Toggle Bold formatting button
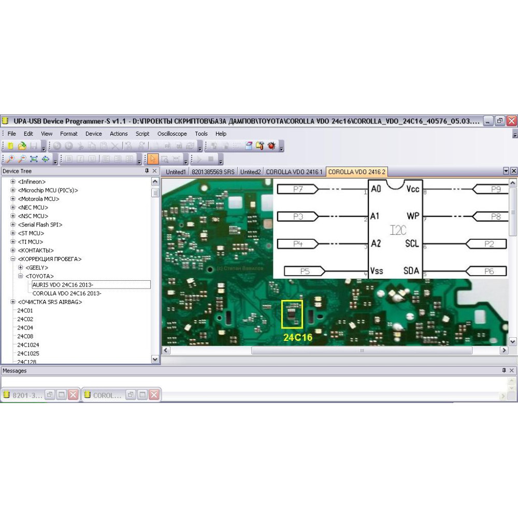The width and height of the screenshot is (518, 518). click(69, 159)
